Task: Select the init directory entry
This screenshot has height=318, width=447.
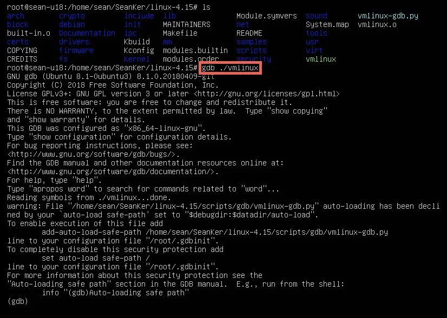Action: click(133, 24)
